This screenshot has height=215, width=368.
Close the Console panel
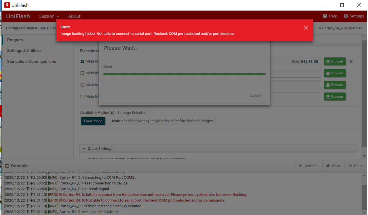[x=356, y=166]
